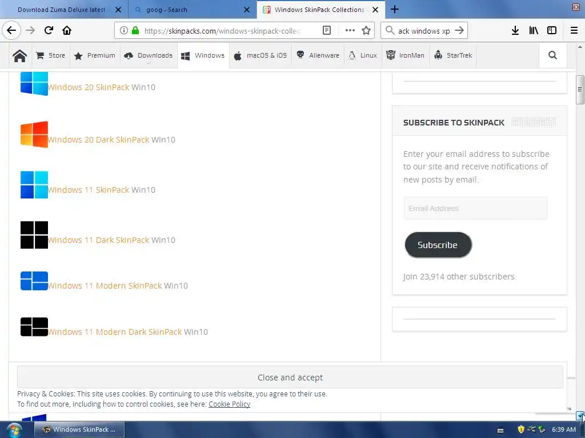Toggle reader view in address bar
585x438 pixels.
coord(326,31)
